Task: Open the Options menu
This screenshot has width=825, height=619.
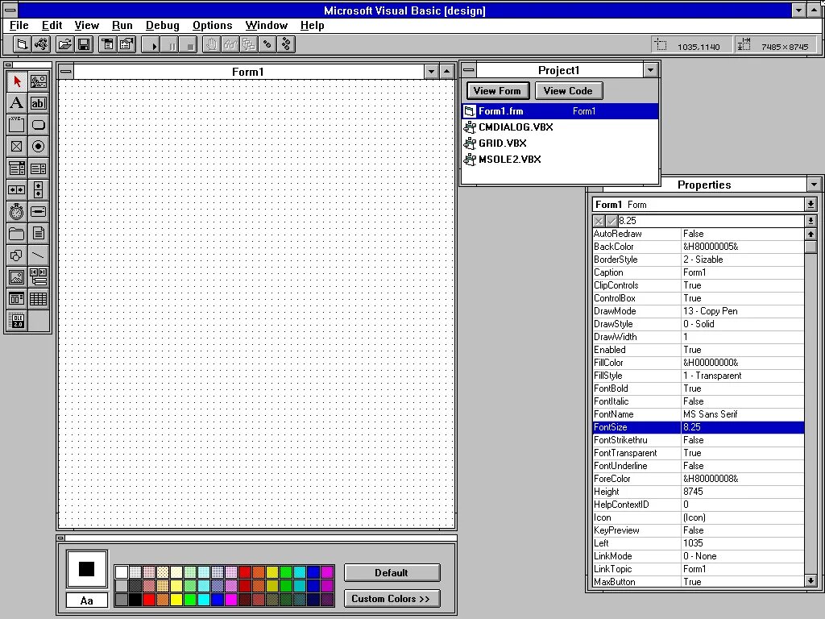Action: (x=212, y=25)
